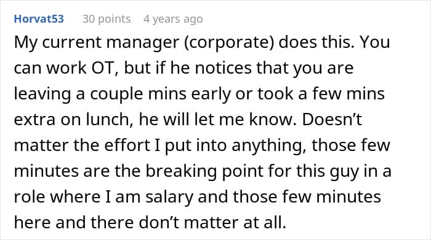The image size is (431, 240).
Task: Click the 30 points score label
Action: (x=107, y=19)
